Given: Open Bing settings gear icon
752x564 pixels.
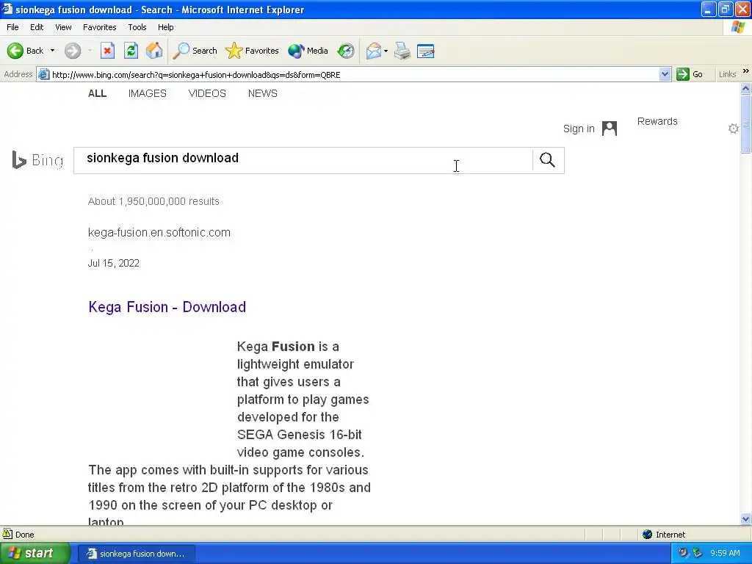Looking at the screenshot, I should [734, 129].
